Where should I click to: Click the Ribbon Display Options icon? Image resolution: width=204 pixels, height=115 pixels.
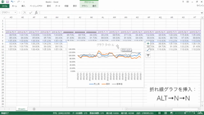(188, 2)
